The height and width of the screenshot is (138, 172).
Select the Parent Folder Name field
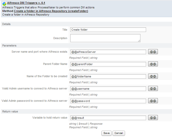coord(108,64)
